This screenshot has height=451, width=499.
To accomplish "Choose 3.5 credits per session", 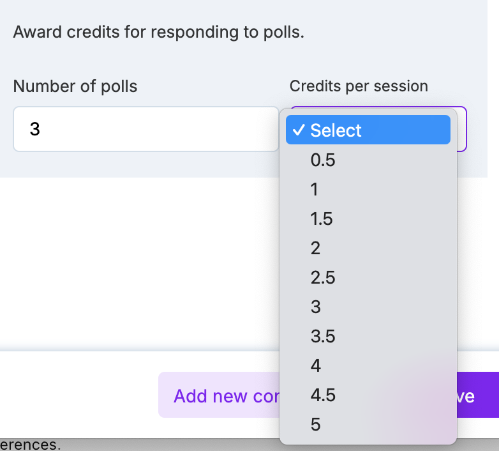I will point(323,336).
